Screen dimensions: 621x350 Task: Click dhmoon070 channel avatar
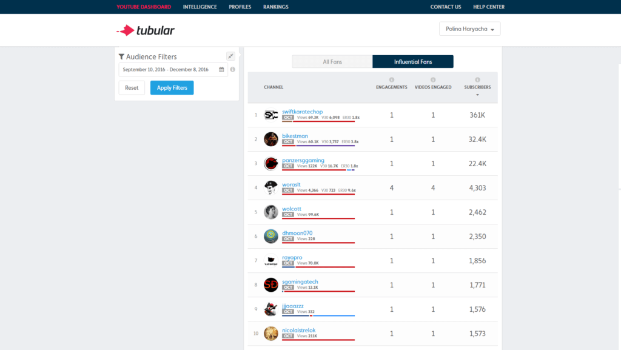[x=271, y=236]
